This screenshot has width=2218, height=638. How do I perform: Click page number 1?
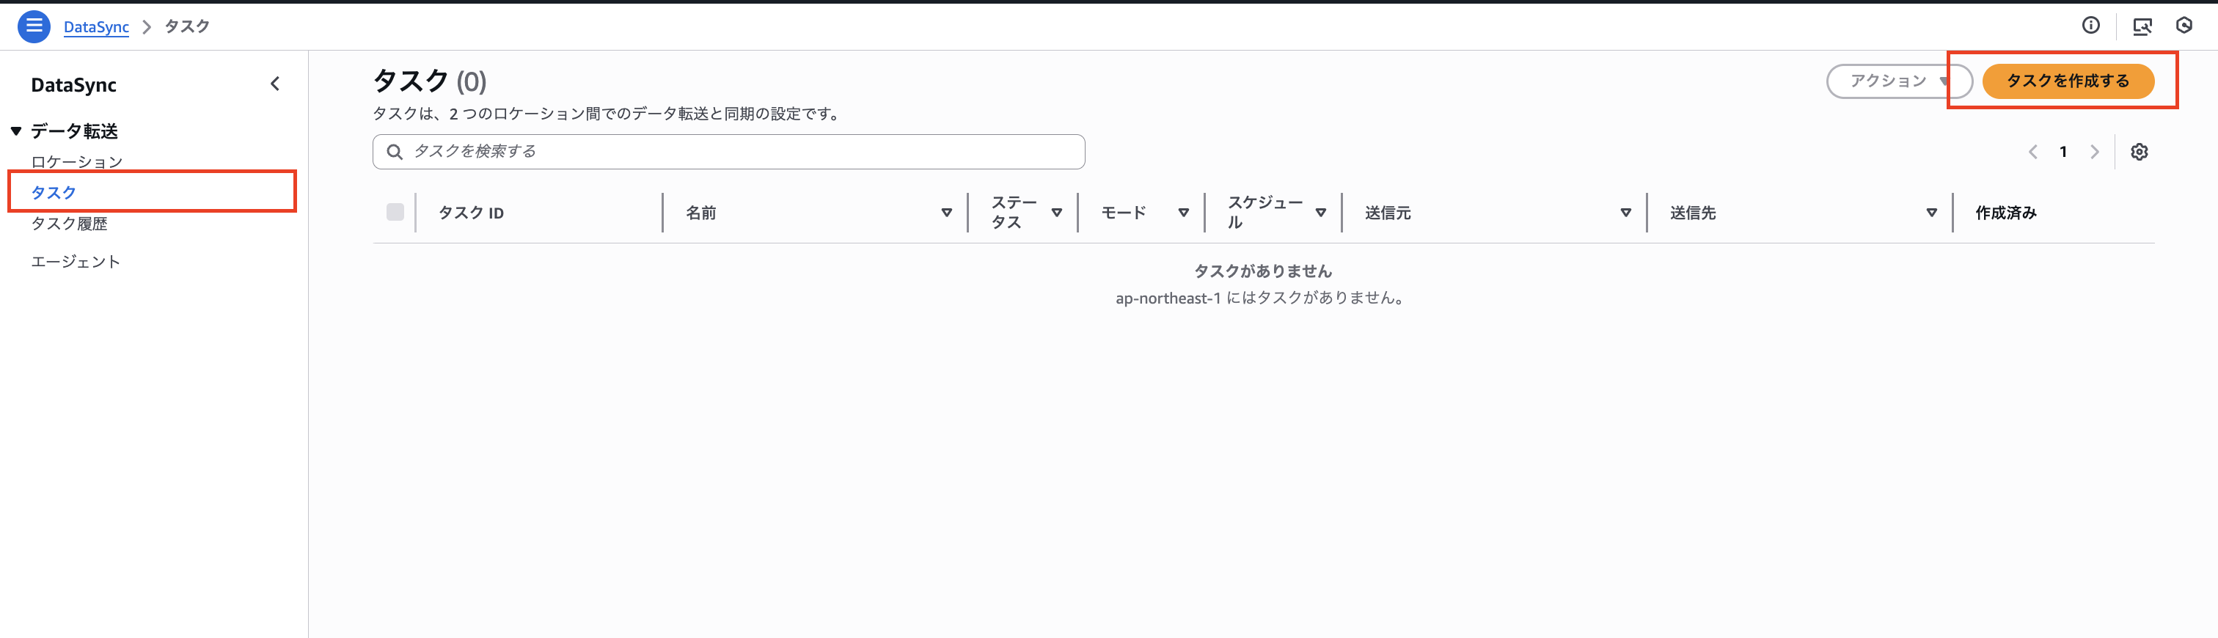[2063, 152]
